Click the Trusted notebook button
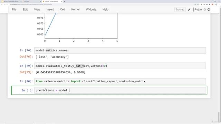This screenshot has width=221, height=124. [x=180, y=10]
